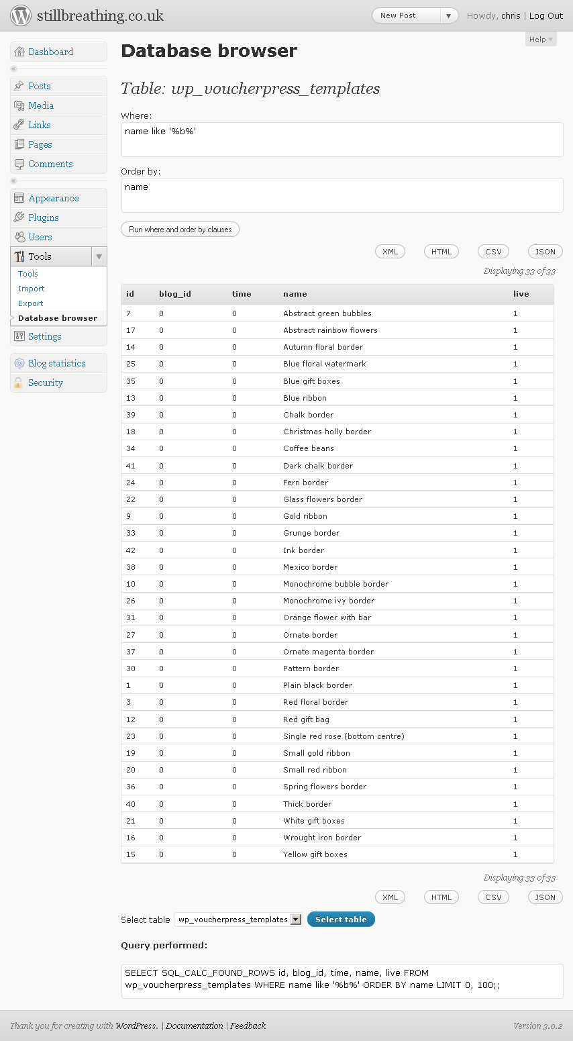
Task: Click the Where clause text field
Action: pos(342,140)
